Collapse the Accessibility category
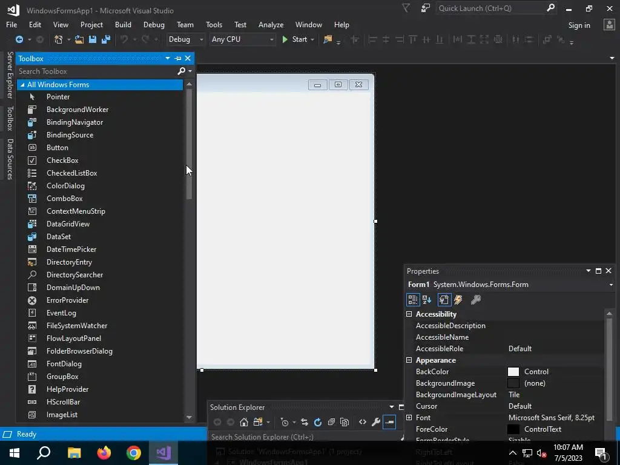This screenshot has width=620, height=465. (x=409, y=314)
